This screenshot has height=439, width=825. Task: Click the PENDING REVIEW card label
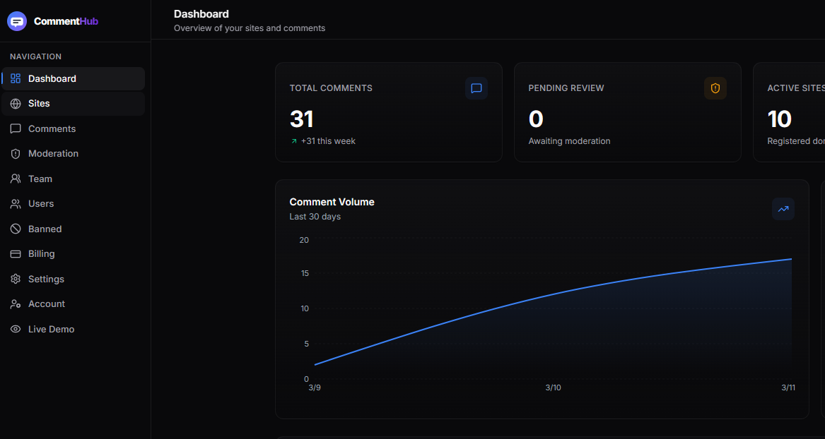566,88
